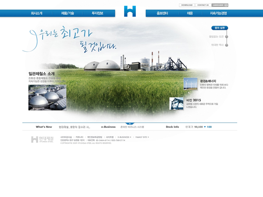Select the 끊임없는 도전 slide dot
The height and width of the screenshot is (197, 263).
pos(226,37)
